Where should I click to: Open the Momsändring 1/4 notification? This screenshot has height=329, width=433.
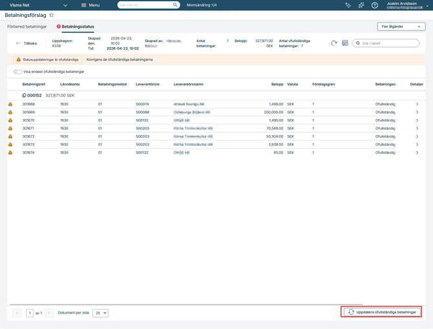pos(202,5)
